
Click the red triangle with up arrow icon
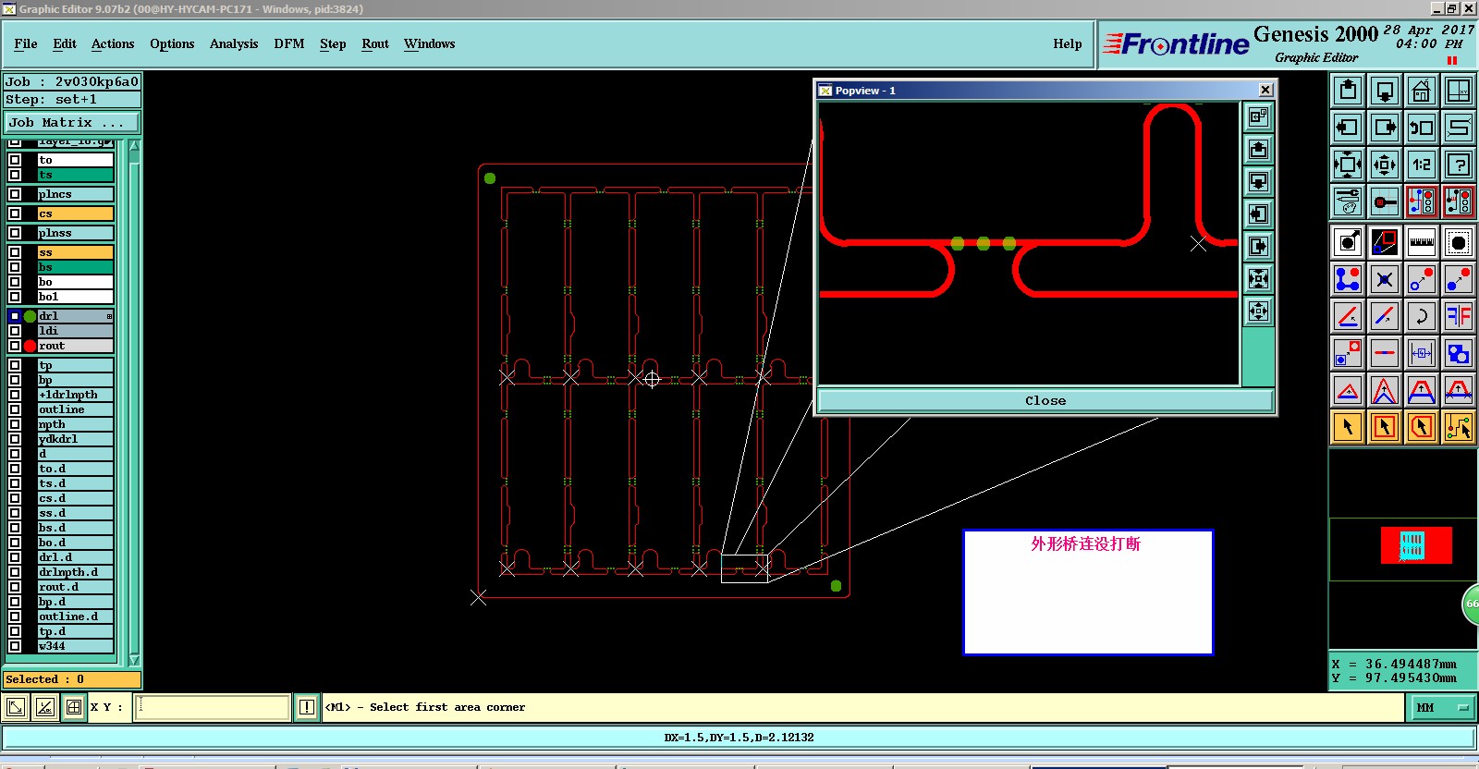(1348, 390)
